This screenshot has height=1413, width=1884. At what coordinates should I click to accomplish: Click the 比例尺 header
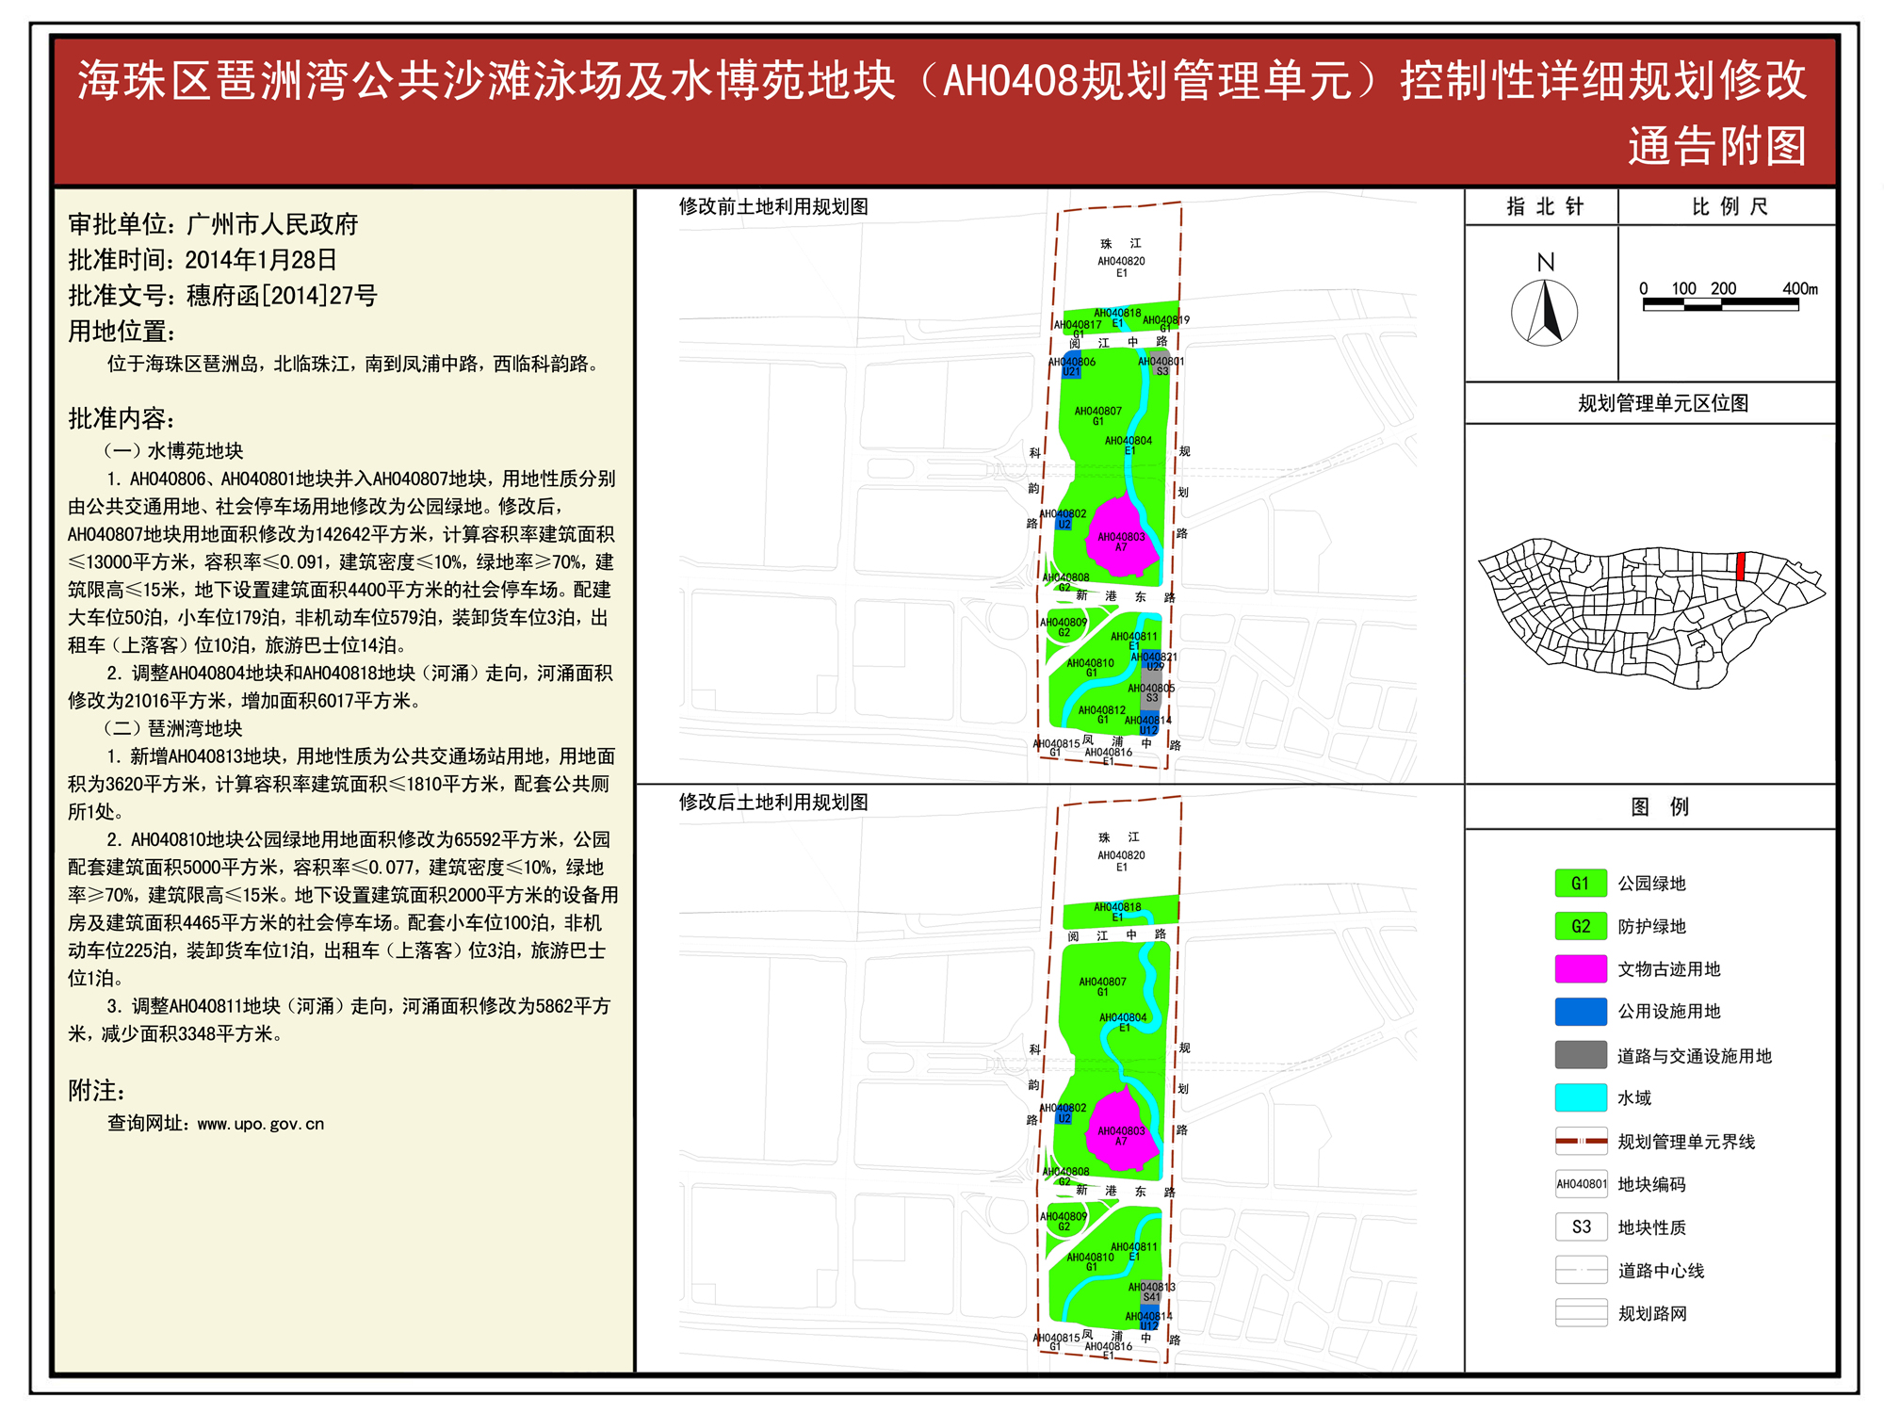pyautogui.click(x=1730, y=206)
